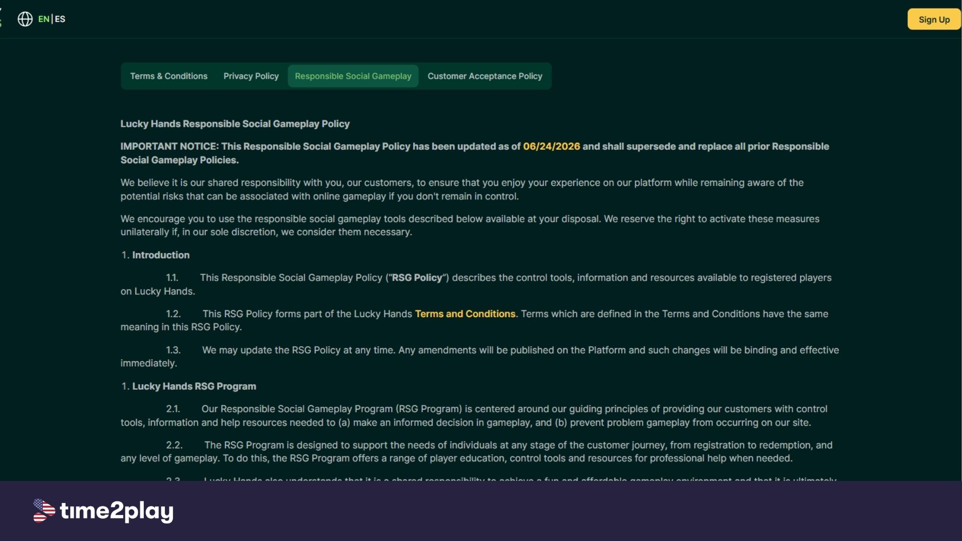Switch language to EN
The height and width of the screenshot is (541, 962).
pyautogui.click(x=44, y=19)
